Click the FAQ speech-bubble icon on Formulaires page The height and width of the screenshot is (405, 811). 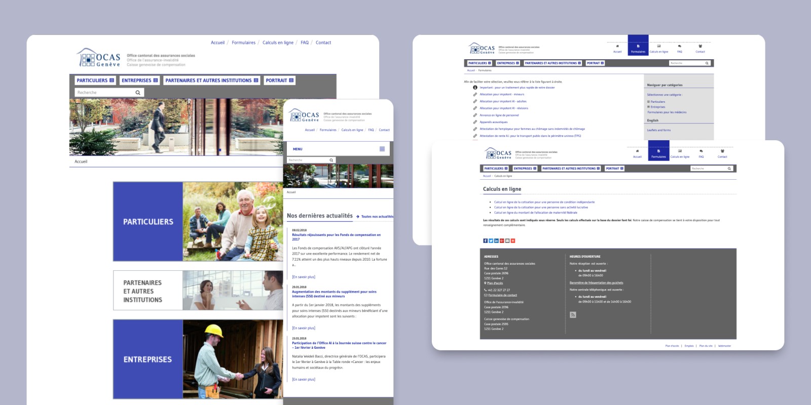click(x=680, y=46)
